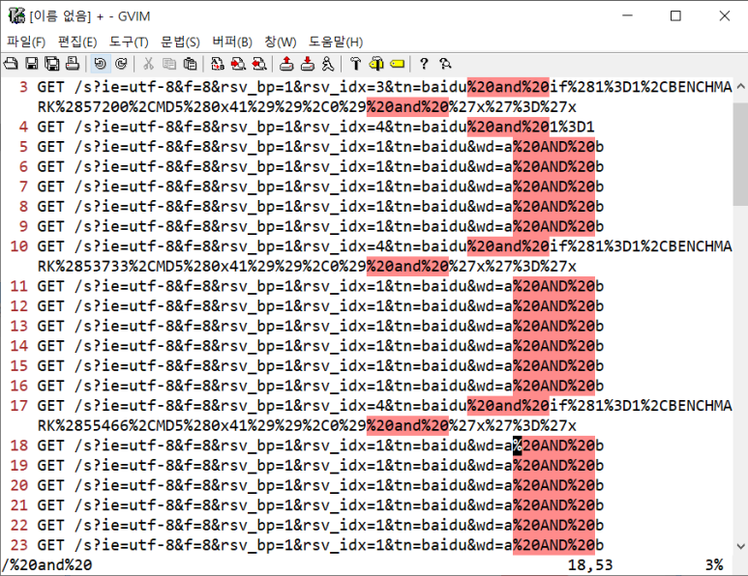This screenshot has width=748, height=576.
Task: Open Help with the question mark icon
Action: [x=424, y=64]
